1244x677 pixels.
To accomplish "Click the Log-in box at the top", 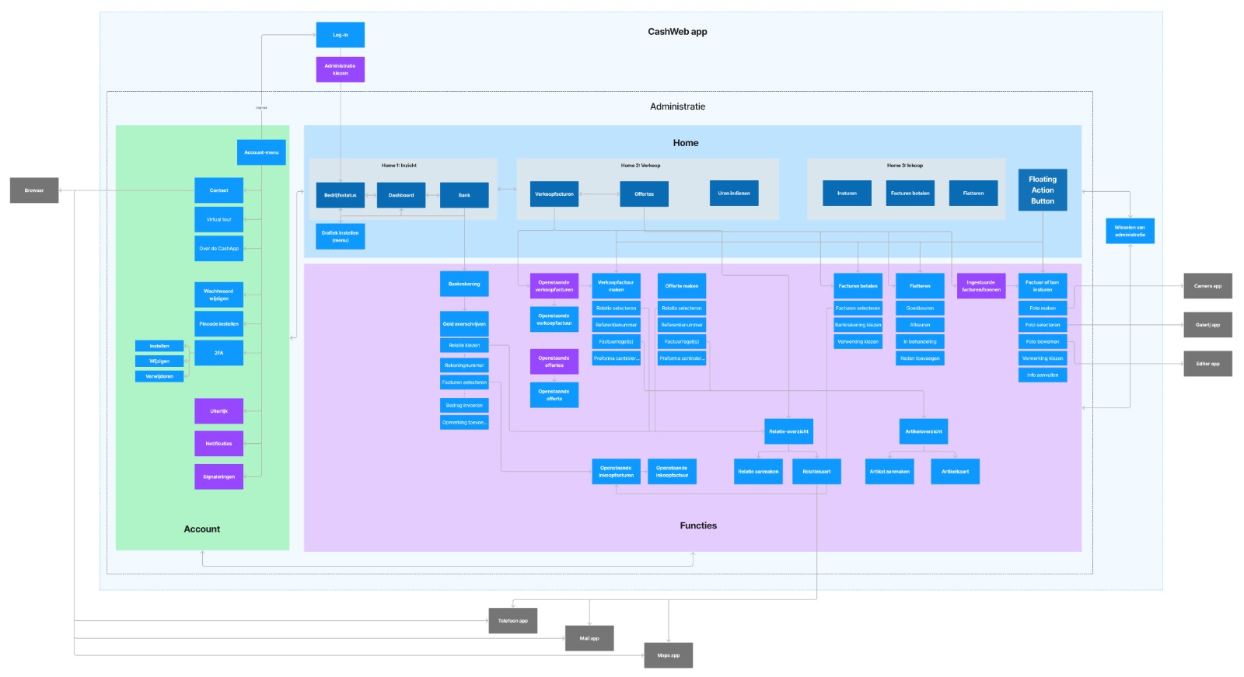I will point(340,35).
